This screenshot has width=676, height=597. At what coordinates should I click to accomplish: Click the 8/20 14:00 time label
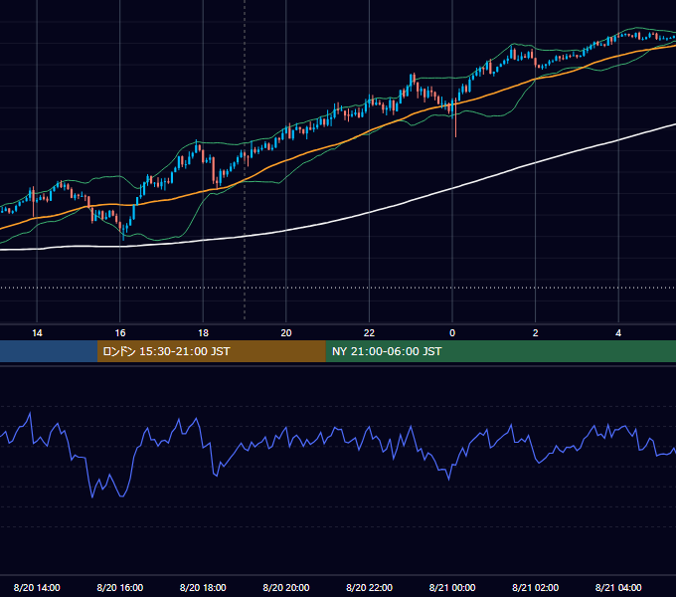[37, 587]
